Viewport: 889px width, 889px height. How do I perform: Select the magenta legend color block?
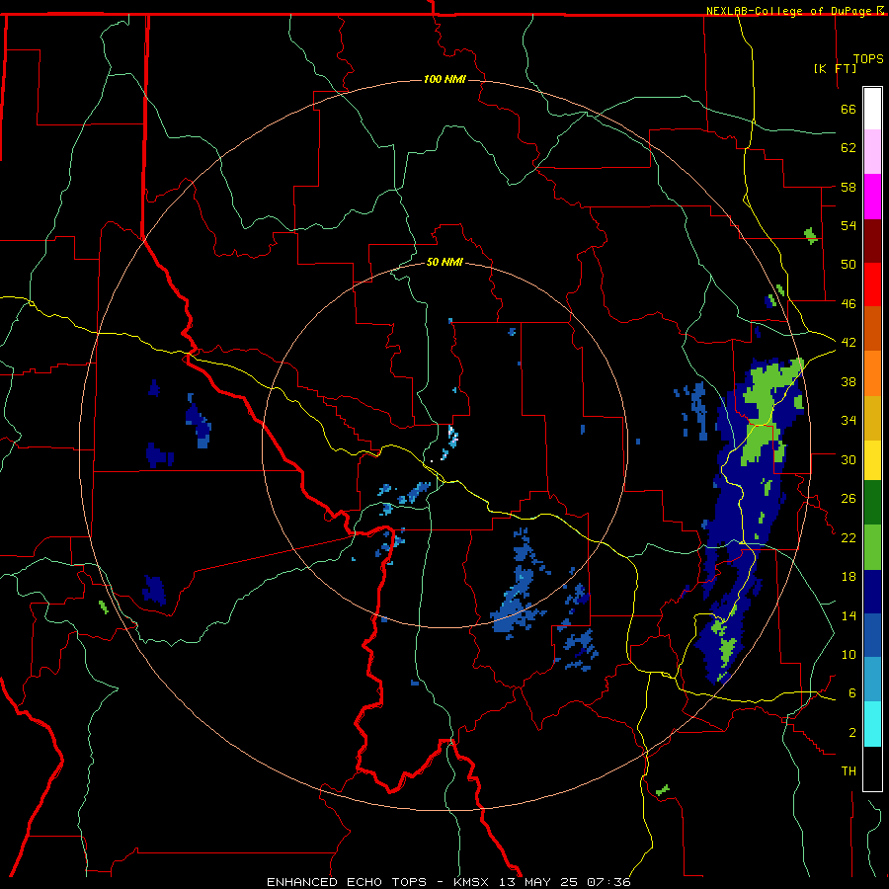pyautogui.click(x=872, y=197)
